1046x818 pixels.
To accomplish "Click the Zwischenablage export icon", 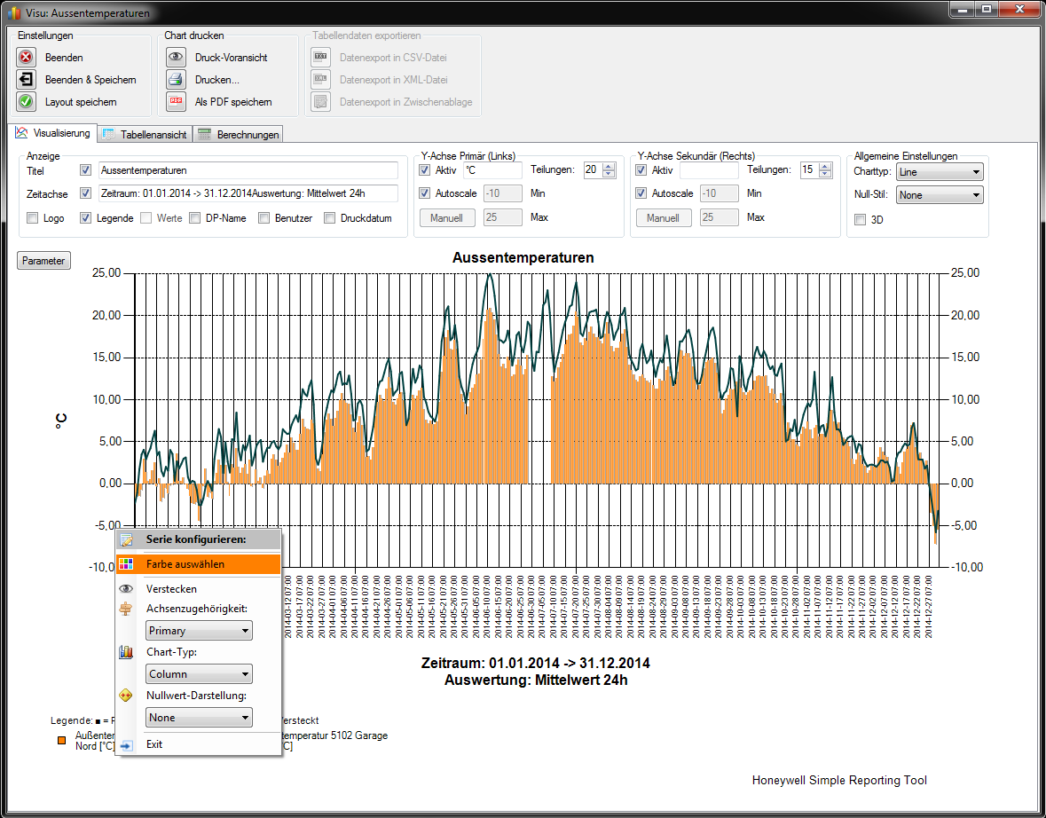I will coord(321,101).
